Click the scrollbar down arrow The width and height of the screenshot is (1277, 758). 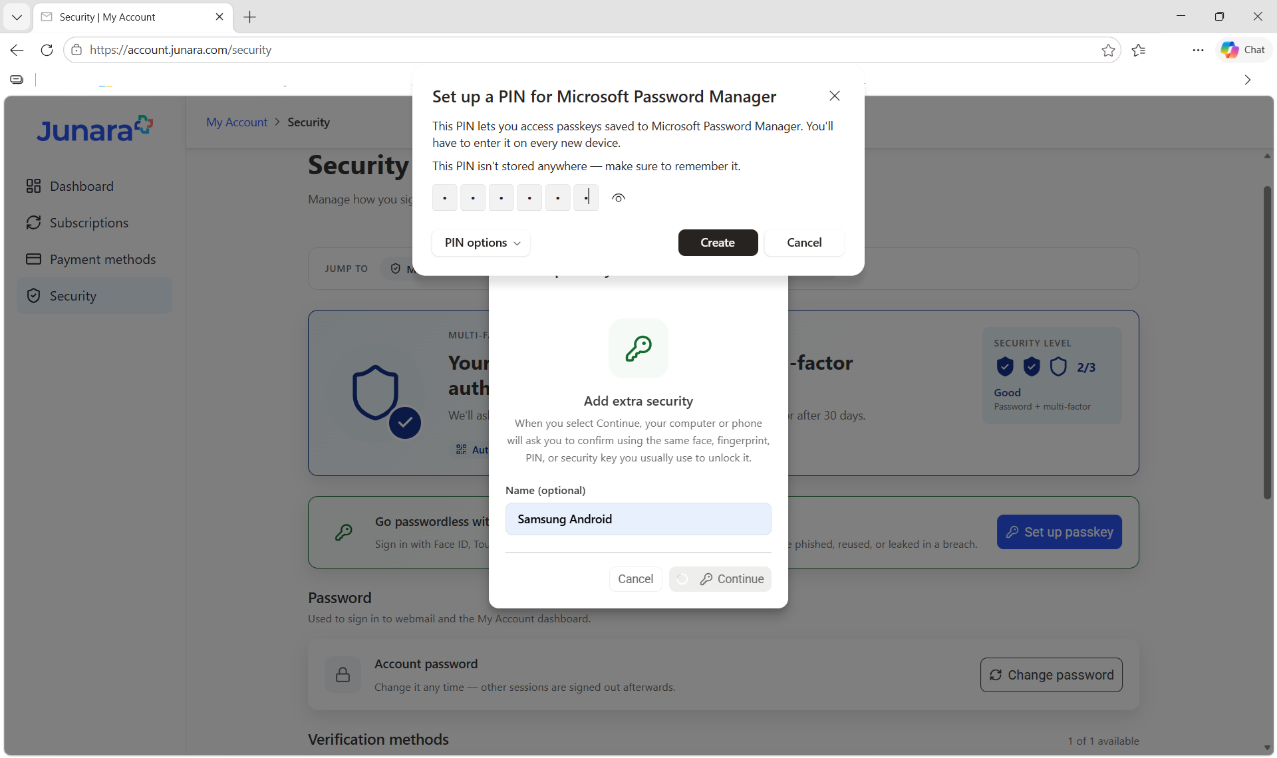pyautogui.click(x=1267, y=748)
